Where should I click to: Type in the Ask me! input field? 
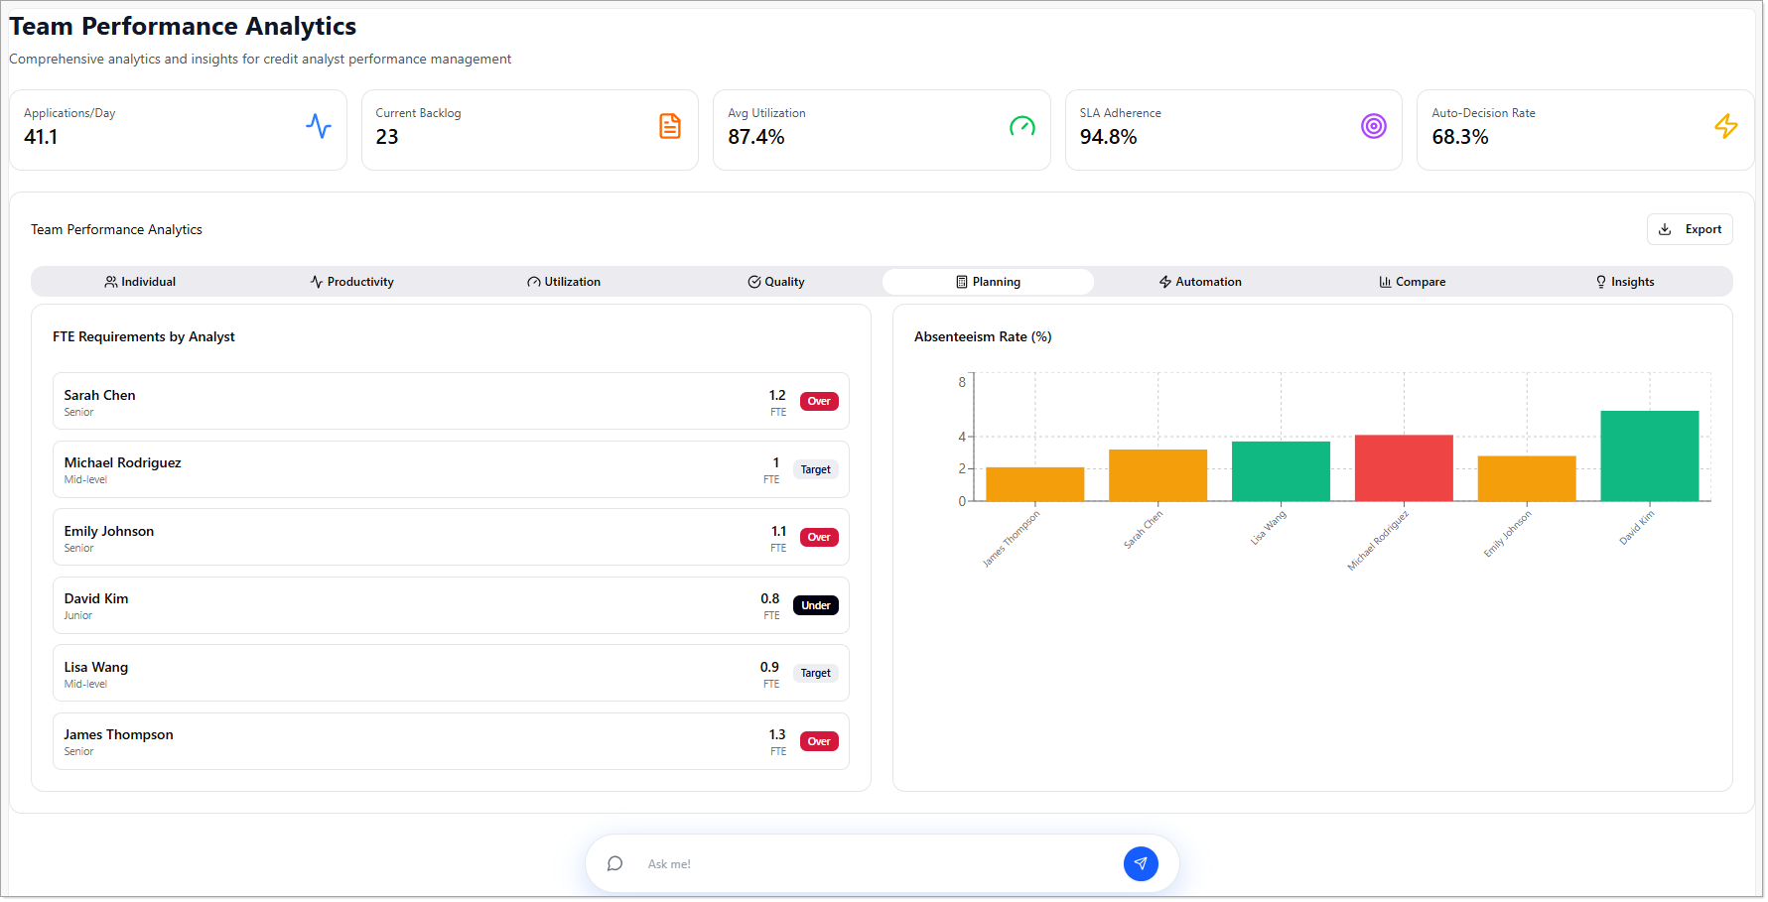pyautogui.click(x=874, y=864)
